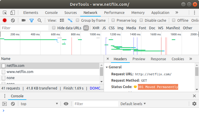The image size is (199, 137).
Task: Click the console prompt line
Action: [x=100, y=111]
